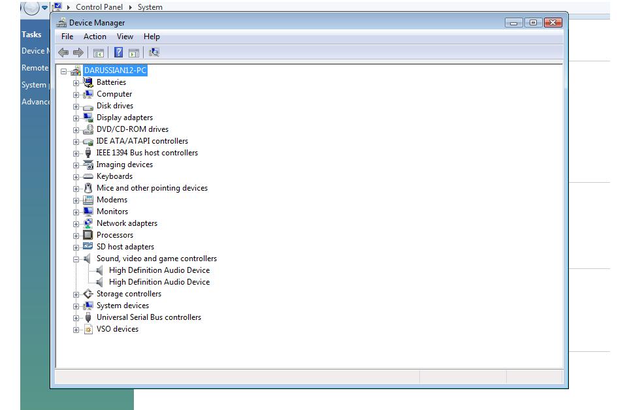This screenshot has height=410, width=627.
Task: Expand the Network adapters node
Action: pos(76,224)
